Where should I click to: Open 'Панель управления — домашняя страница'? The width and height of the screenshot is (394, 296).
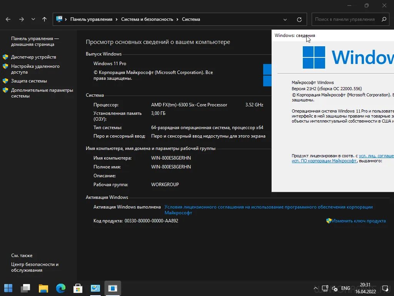click(35, 41)
